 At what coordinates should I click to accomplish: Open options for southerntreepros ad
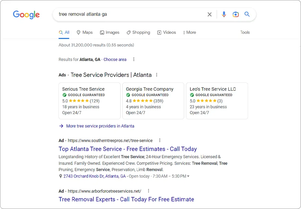160,140
